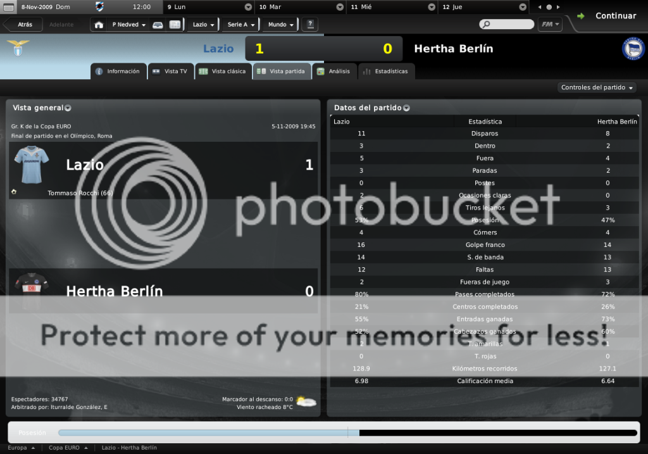
Task: Click the round dot between calendar arrows
Action: pyautogui.click(x=549, y=7)
